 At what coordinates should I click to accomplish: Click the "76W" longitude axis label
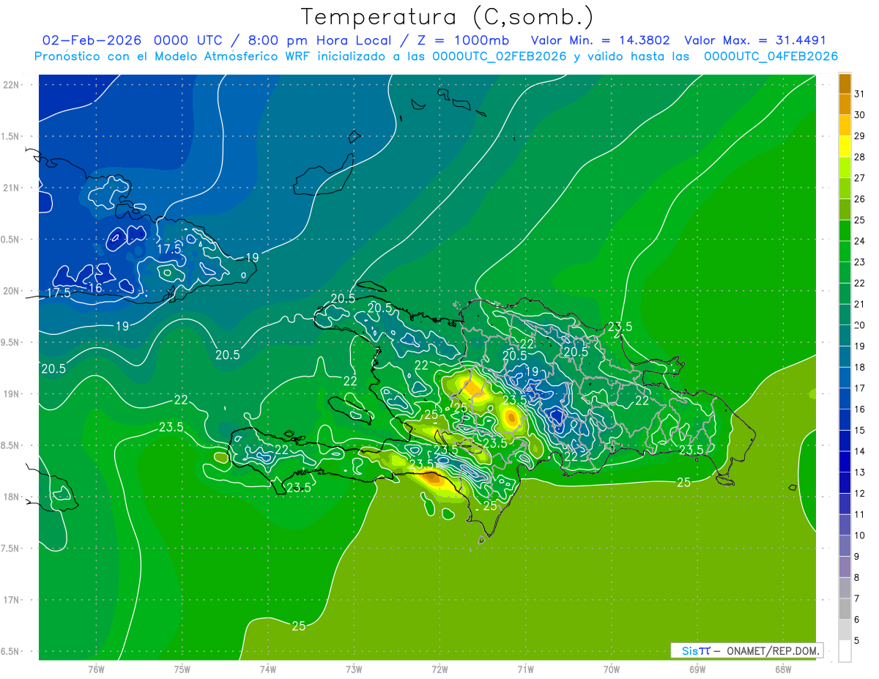tap(96, 669)
